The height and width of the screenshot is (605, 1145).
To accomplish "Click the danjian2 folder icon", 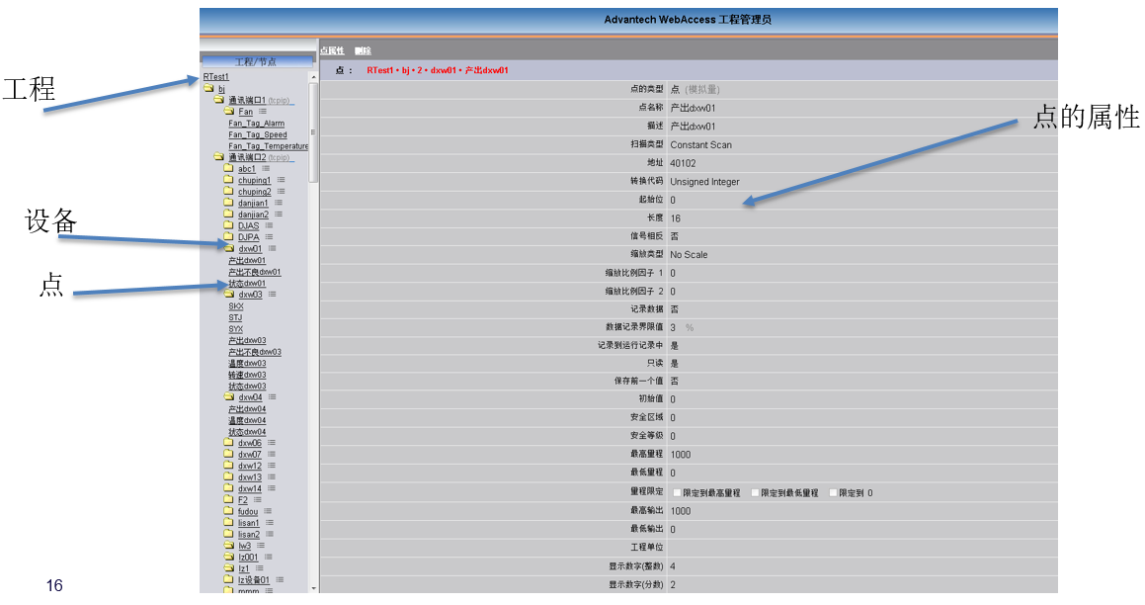I will click(228, 215).
